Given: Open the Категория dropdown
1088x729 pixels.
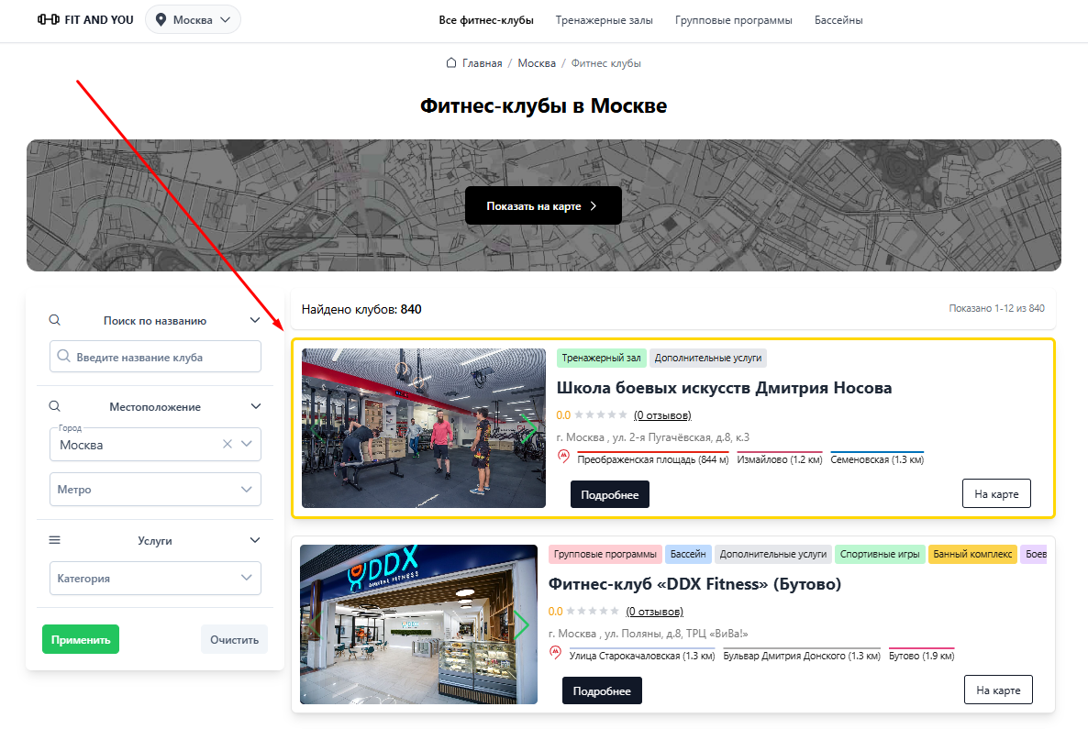Looking at the screenshot, I should (x=155, y=578).
